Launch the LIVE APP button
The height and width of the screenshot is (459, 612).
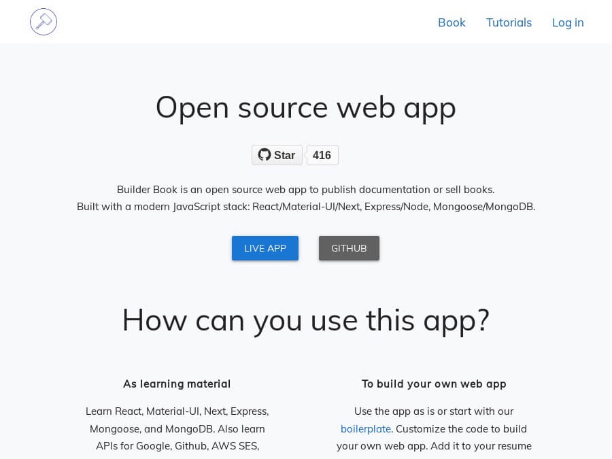click(265, 248)
